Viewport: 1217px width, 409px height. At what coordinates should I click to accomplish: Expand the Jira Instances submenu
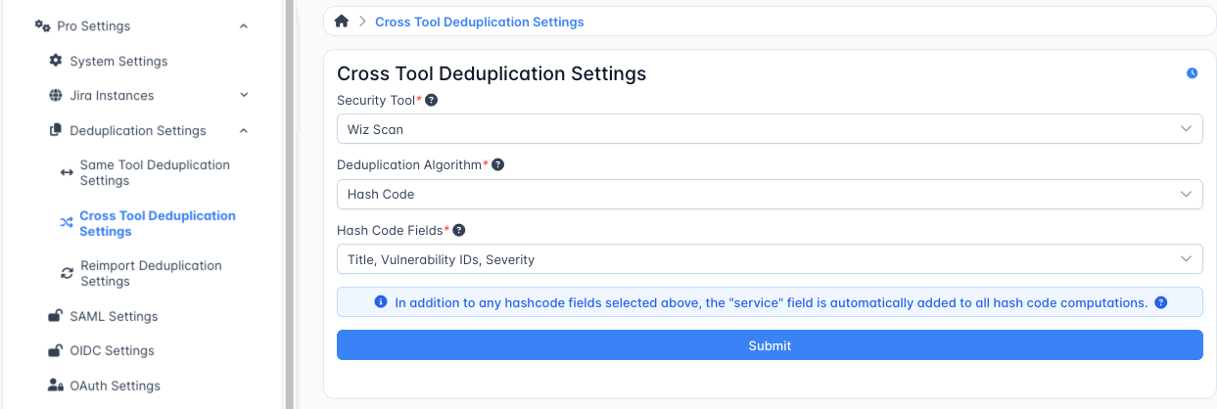(x=244, y=96)
